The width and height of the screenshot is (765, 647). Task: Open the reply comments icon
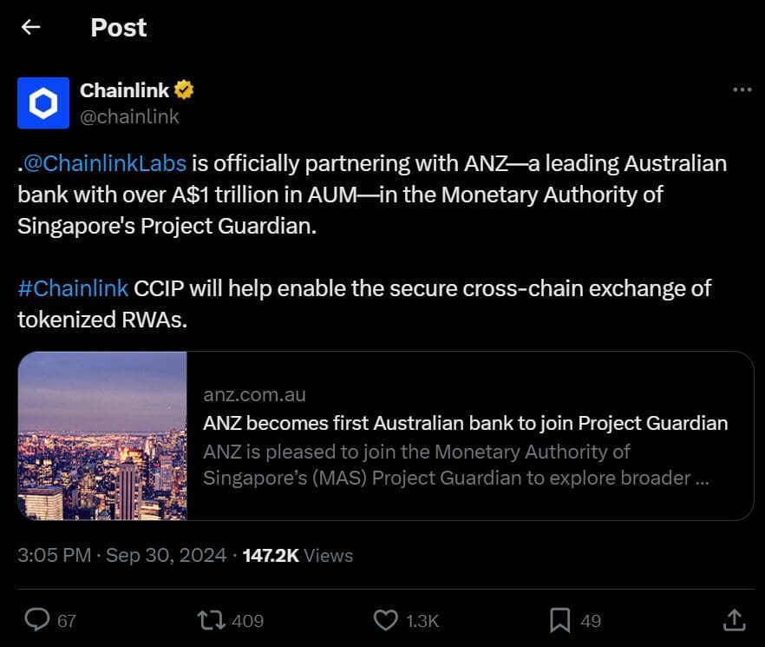pyautogui.click(x=38, y=620)
